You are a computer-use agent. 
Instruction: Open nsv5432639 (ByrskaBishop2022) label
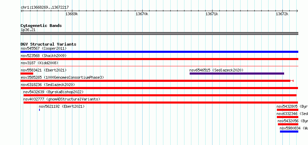(53, 92)
